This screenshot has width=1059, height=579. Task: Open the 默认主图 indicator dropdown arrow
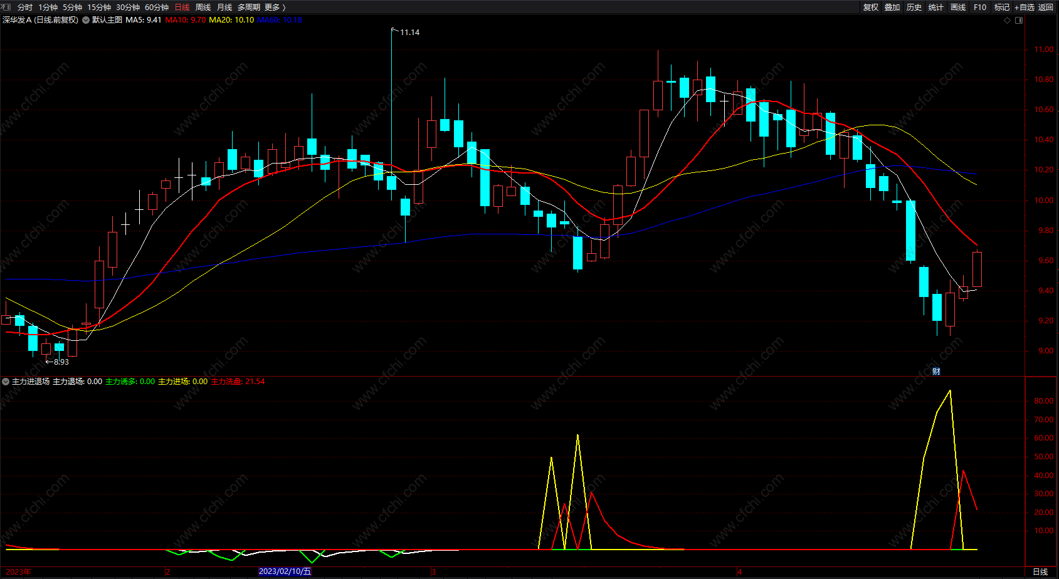click(x=86, y=20)
